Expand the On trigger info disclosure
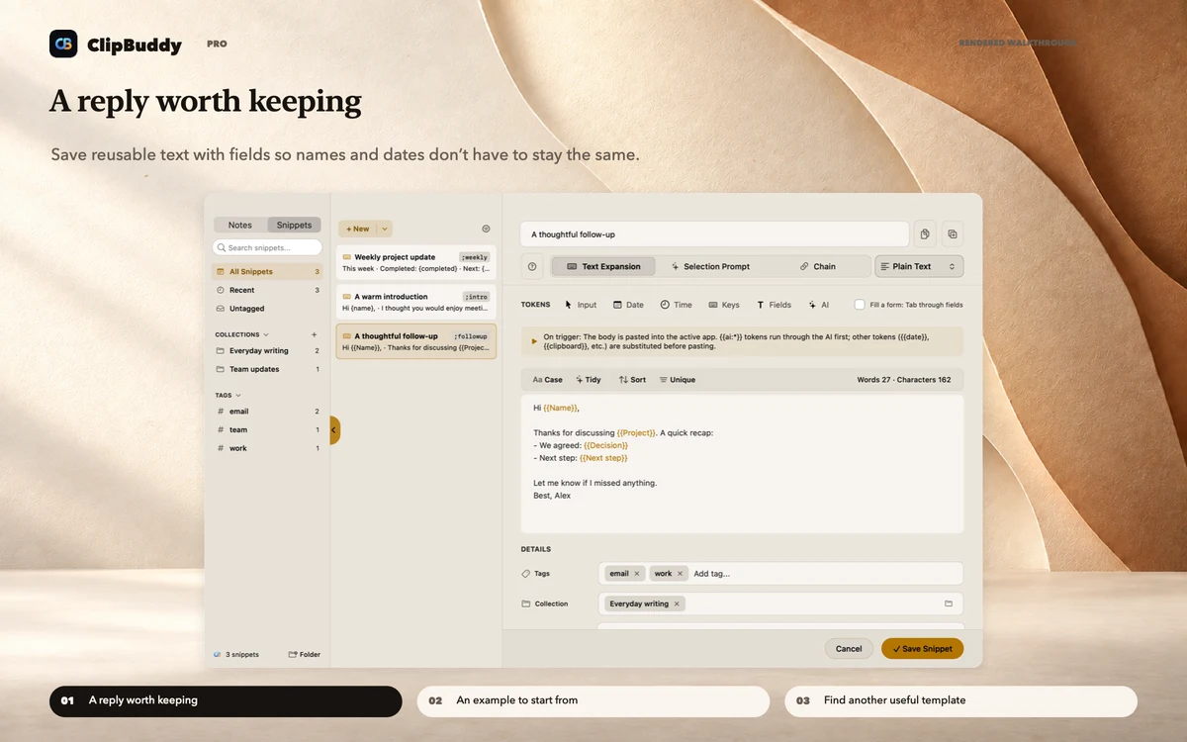The image size is (1187, 742). [534, 341]
